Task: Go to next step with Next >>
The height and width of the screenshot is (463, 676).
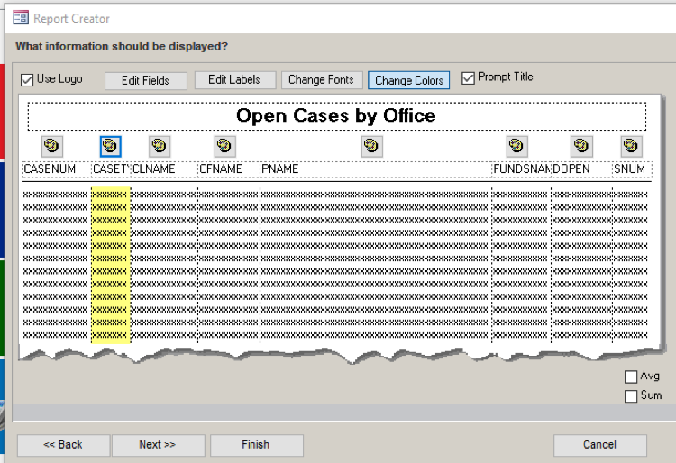Action: tap(157, 445)
